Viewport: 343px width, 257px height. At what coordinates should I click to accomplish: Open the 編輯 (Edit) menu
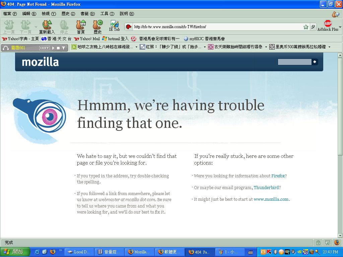pos(29,14)
